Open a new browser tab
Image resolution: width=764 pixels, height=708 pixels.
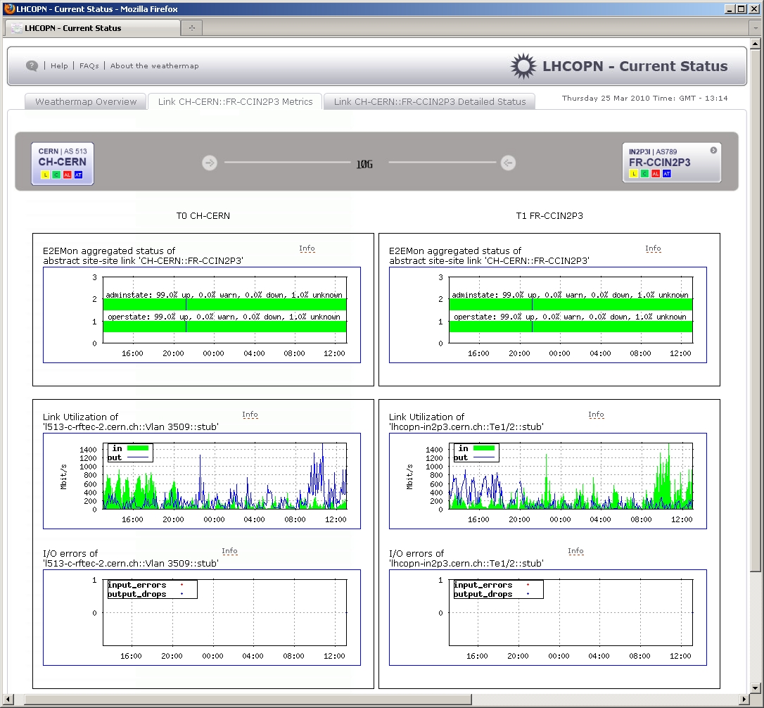[191, 28]
